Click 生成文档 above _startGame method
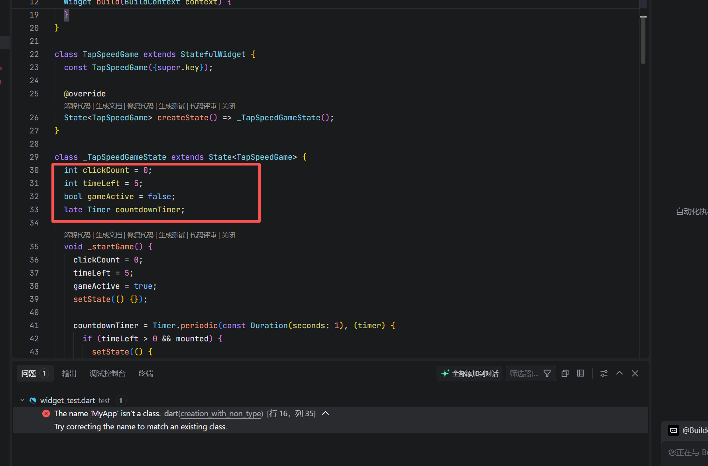The width and height of the screenshot is (708, 466). click(109, 235)
